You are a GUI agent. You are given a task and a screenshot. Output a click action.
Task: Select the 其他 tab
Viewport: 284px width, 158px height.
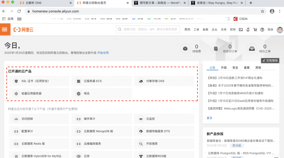click(x=258, y=68)
